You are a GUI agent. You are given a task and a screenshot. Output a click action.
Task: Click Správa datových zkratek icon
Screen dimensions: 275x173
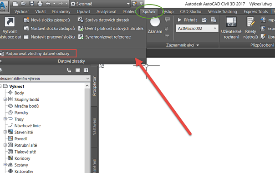(81, 20)
